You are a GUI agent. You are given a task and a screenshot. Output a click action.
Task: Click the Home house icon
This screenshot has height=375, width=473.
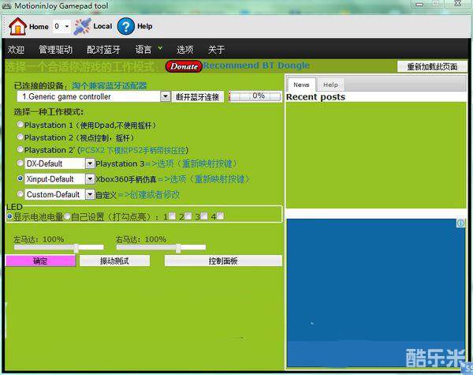tap(17, 26)
